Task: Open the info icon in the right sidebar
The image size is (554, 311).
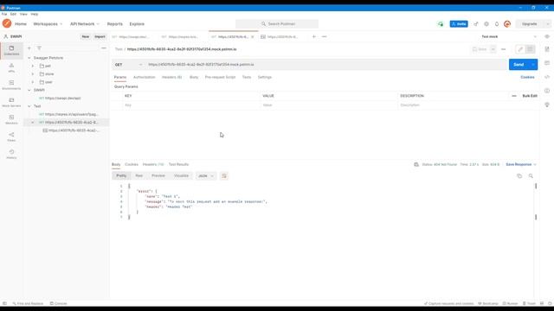Action: click(547, 91)
